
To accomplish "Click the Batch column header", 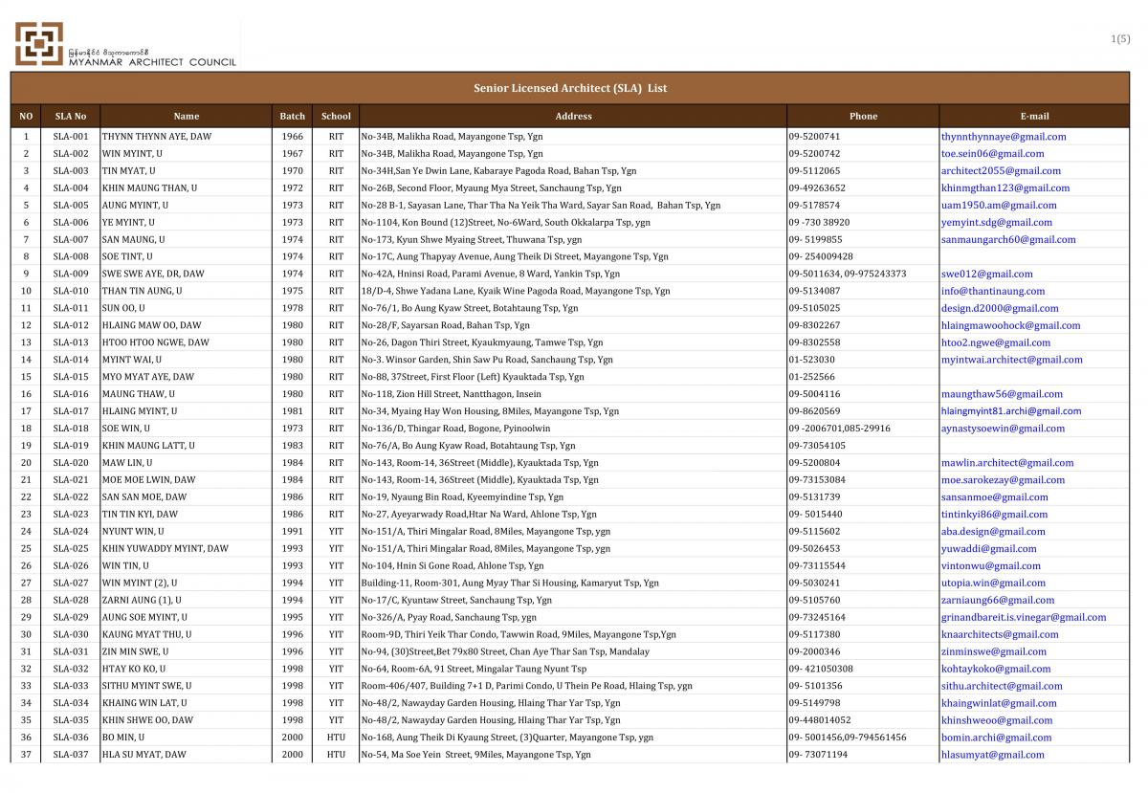I will [293, 117].
